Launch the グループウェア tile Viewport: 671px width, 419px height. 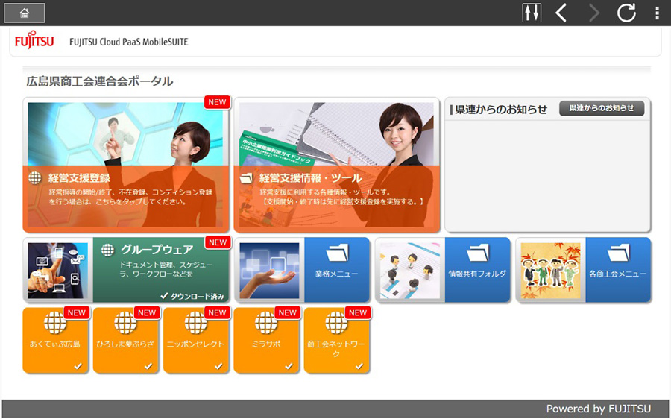click(125, 269)
